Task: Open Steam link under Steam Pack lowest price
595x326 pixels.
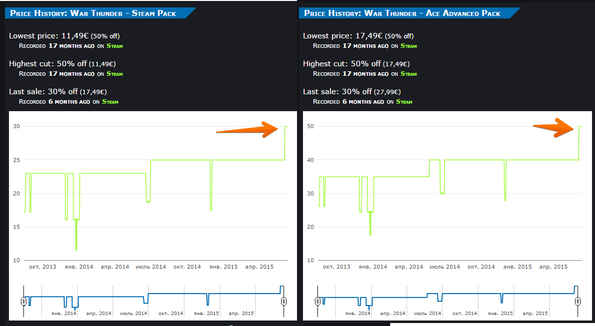Action: [115, 46]
